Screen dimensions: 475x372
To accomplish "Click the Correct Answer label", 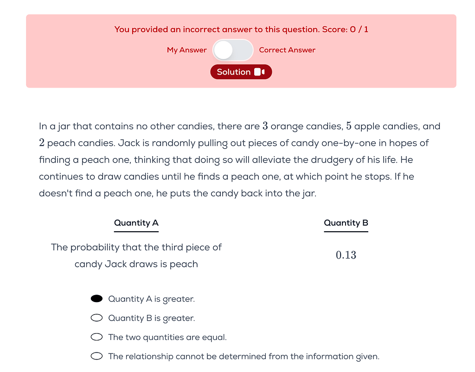I will click(x=287, y=50).
